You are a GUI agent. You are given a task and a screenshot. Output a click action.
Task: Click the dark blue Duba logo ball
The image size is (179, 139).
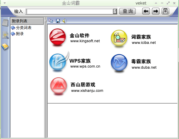[119, 63]
